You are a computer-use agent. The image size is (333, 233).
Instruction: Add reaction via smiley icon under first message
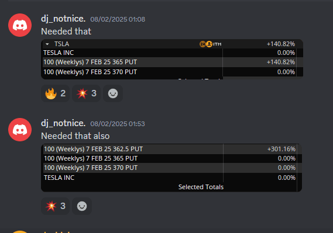113,93
